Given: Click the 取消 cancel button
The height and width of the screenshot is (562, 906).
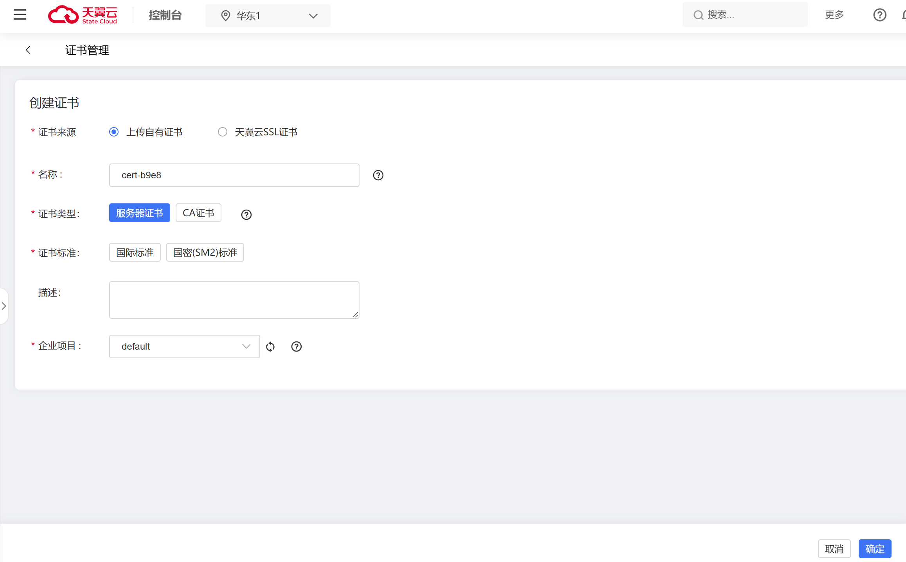Looking at the screenshot, I should (x=834, y=549).
